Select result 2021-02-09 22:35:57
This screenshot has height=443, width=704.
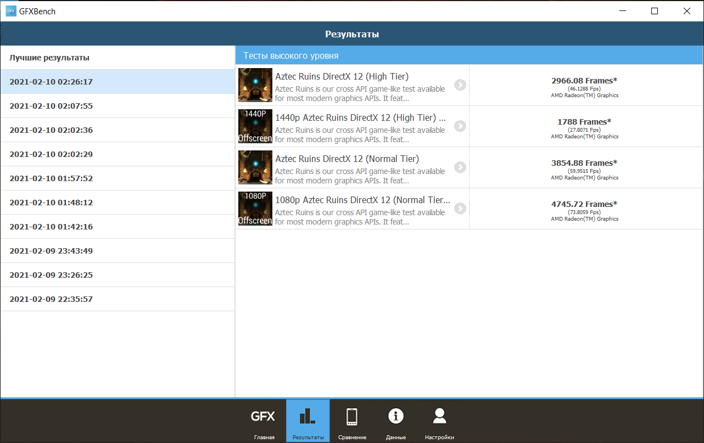(118, 299)
